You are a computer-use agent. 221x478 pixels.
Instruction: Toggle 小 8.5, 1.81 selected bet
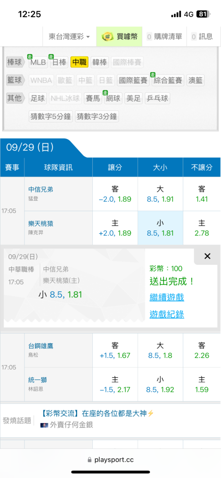click(160, 228)
